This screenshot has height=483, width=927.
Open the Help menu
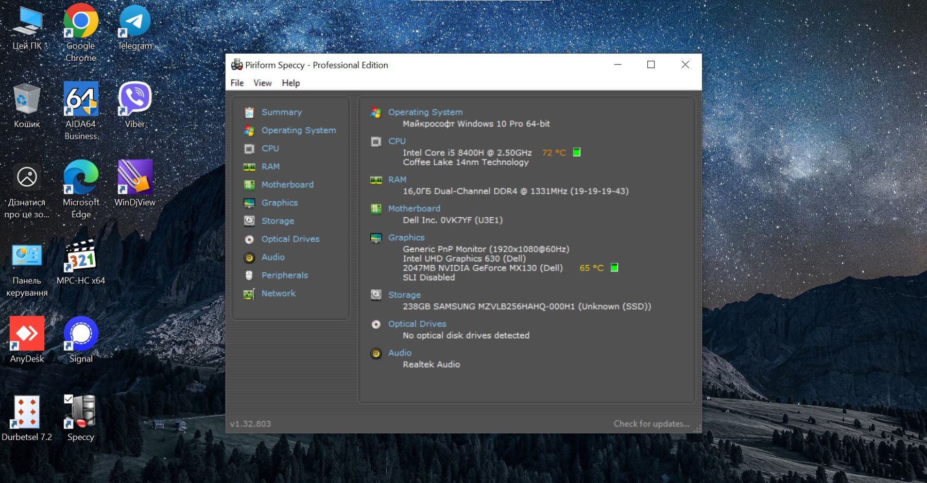290,83
